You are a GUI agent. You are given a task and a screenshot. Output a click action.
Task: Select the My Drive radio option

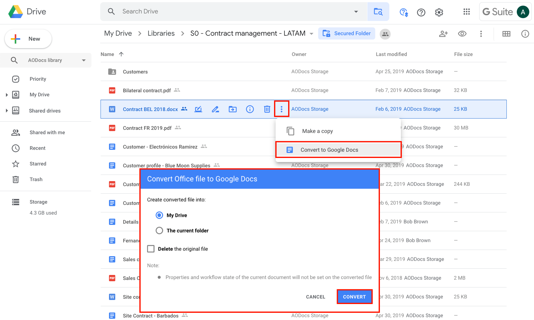[159, 215]
